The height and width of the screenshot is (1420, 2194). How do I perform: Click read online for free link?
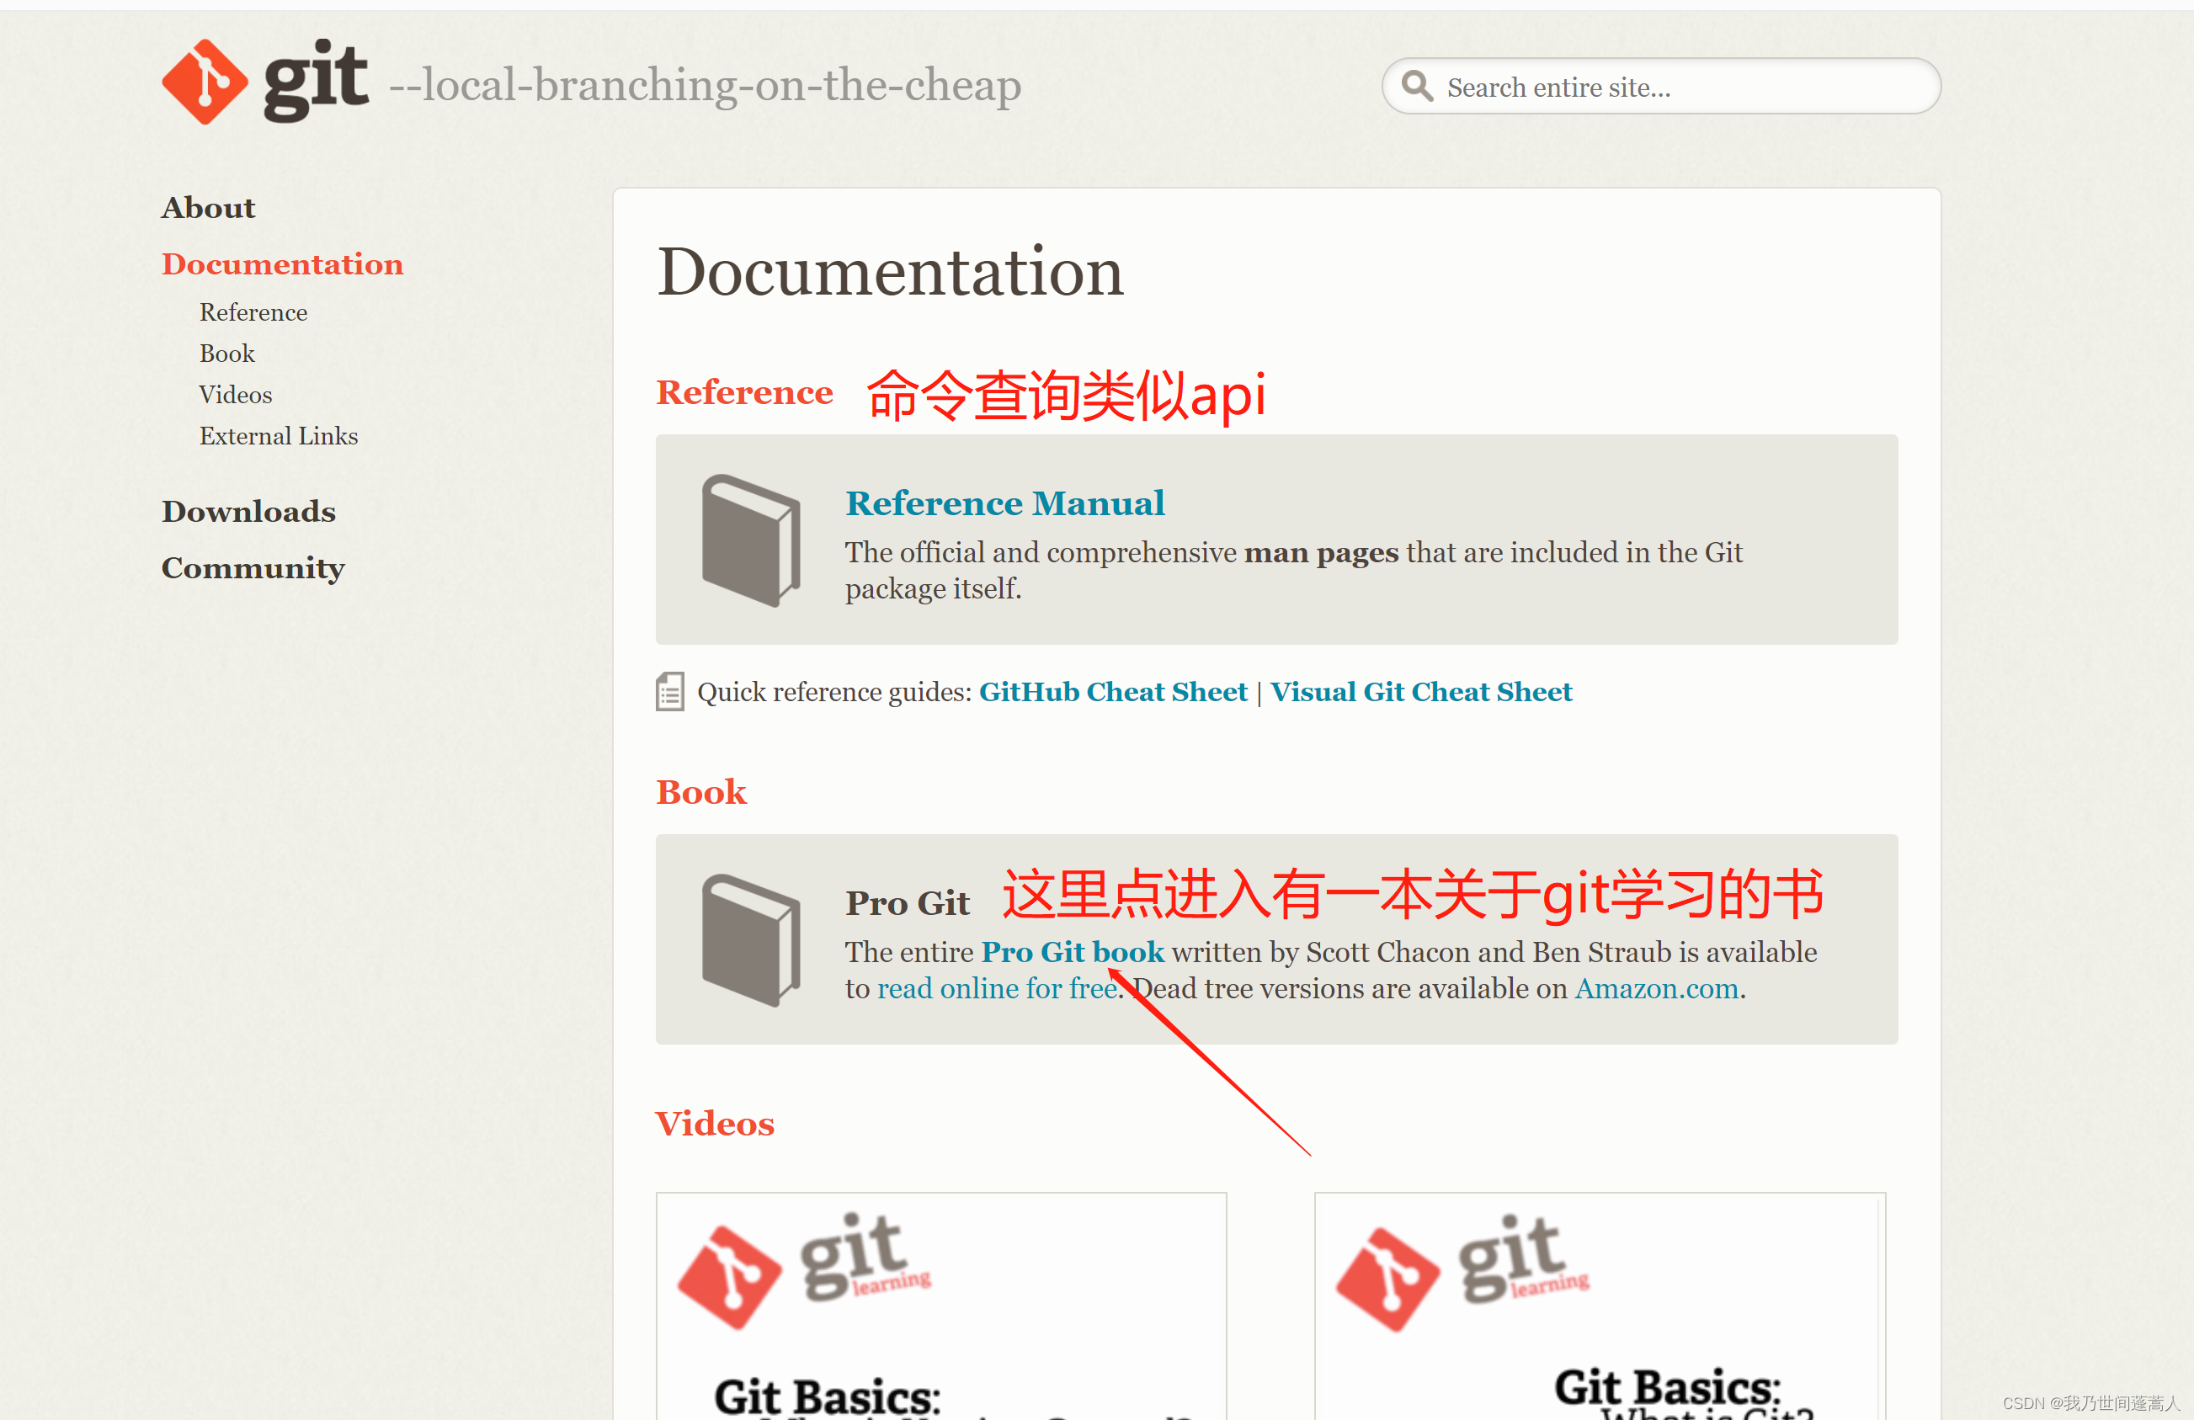click(998, 989)
